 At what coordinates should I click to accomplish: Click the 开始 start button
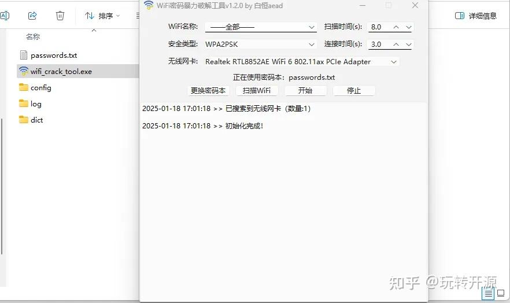[305, 90]
